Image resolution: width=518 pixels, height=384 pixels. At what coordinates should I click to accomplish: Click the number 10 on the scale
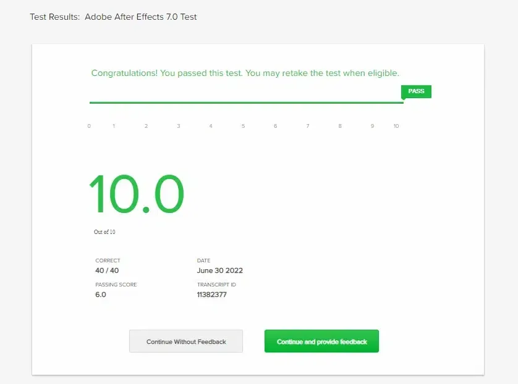(396, 126)
